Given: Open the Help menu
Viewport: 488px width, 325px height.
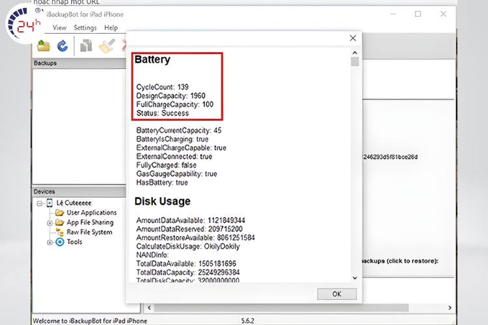Looking at the screenshot, I should click(x=111, y=28).
